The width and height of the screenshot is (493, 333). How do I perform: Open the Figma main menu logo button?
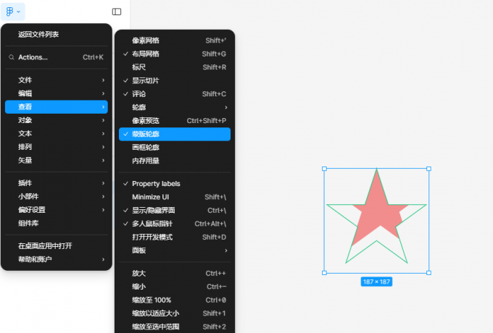point(13,12)
